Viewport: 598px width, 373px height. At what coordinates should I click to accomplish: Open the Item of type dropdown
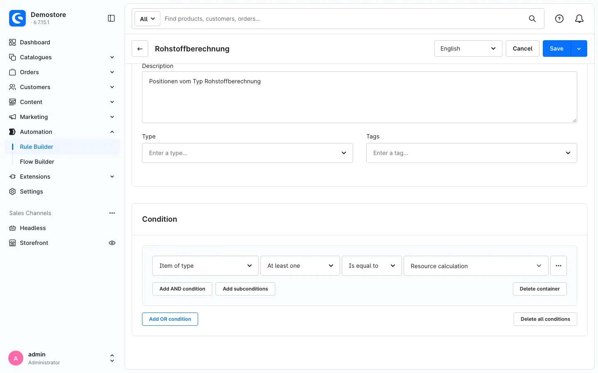pyautogui.click(x=206, y=266)
